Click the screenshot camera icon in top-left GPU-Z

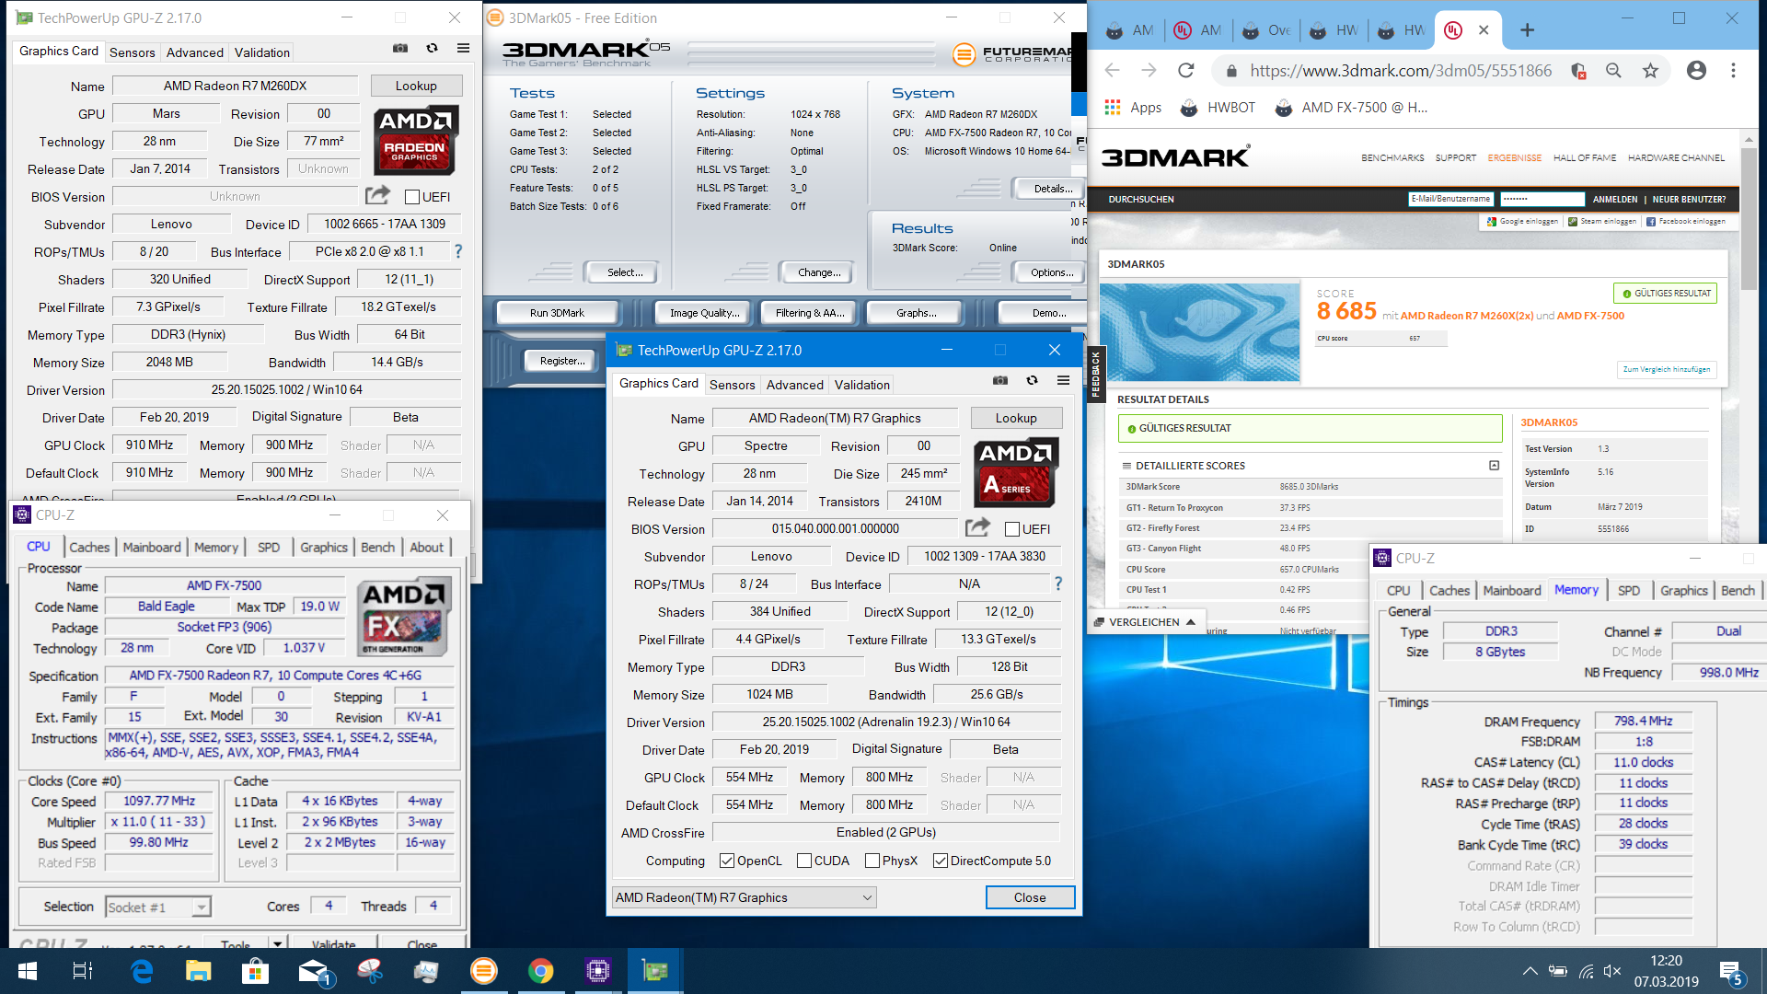400,49
